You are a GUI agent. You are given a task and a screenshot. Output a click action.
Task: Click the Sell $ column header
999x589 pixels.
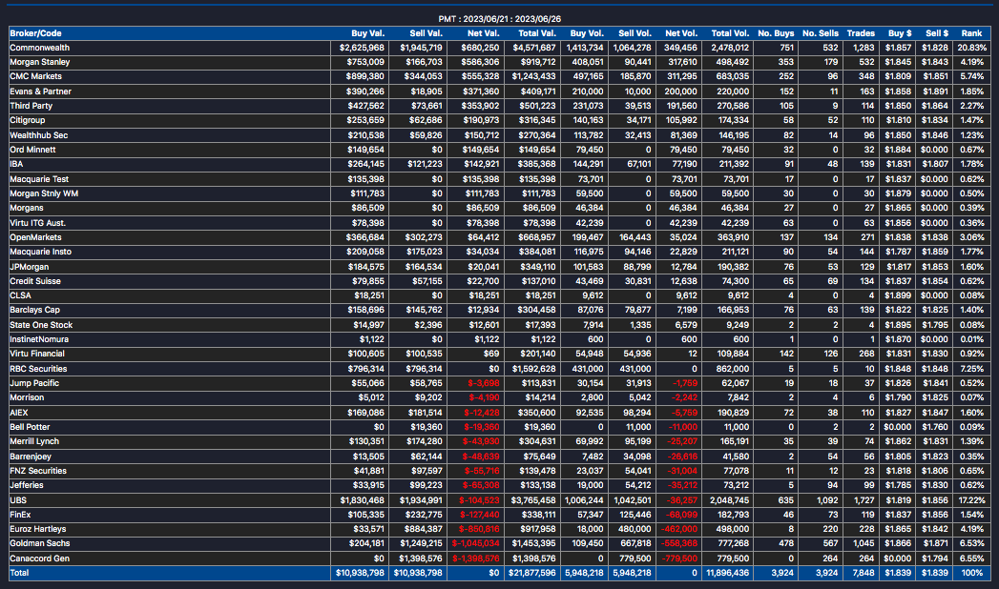point(937,33)
